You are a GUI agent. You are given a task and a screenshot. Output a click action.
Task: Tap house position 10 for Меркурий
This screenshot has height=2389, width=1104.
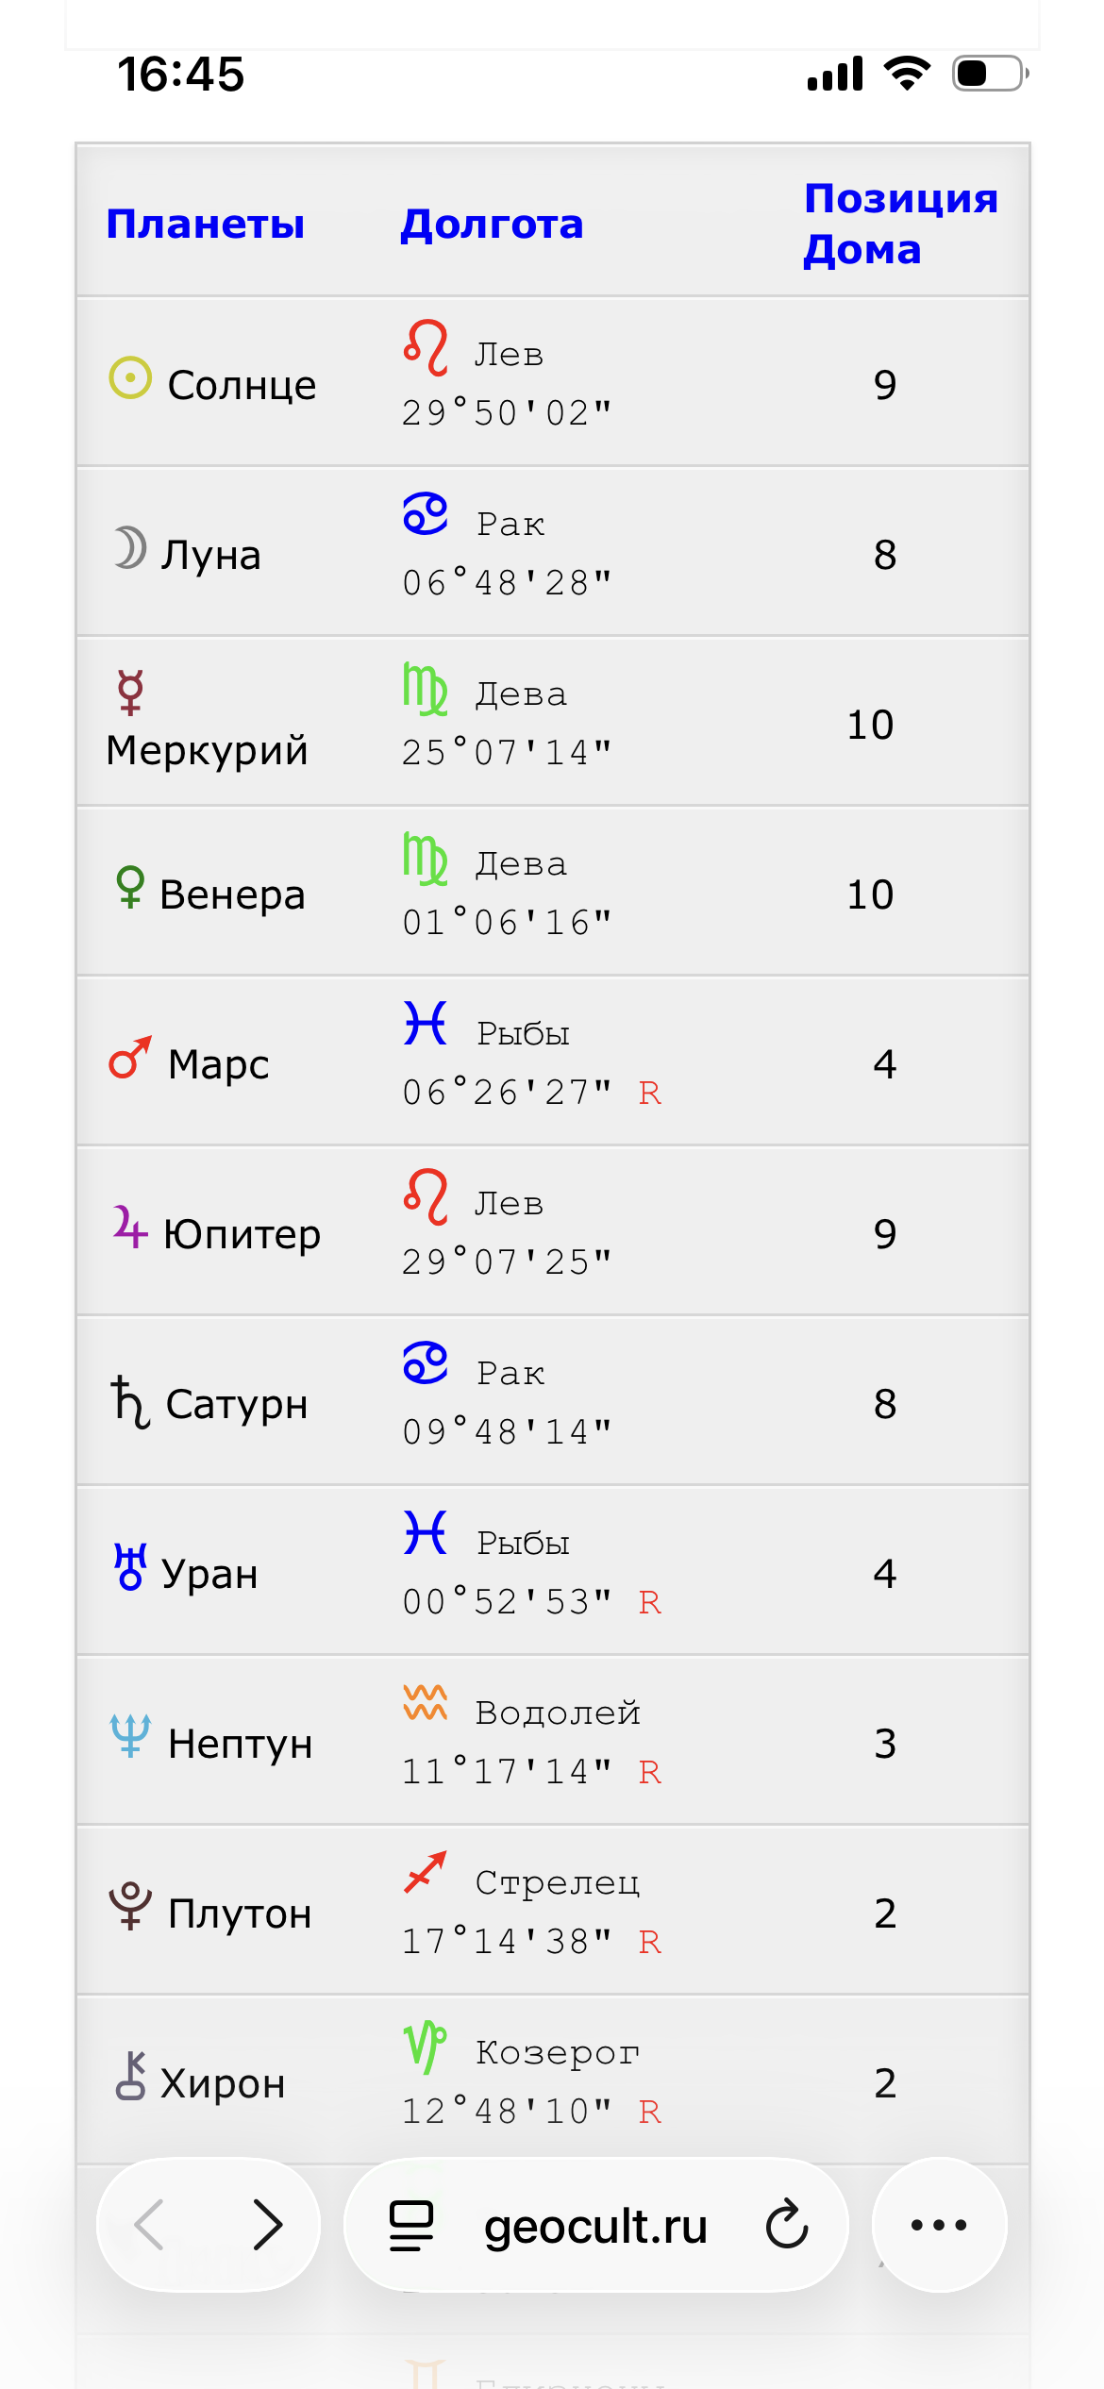click(870, 725)
